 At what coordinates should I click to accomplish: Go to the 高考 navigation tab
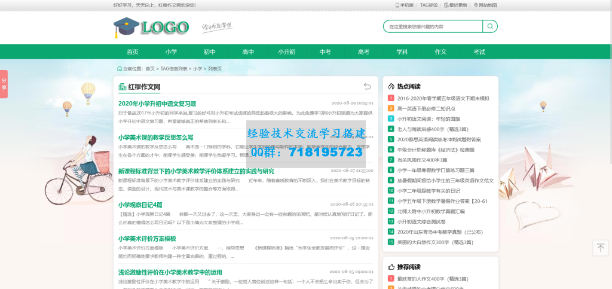coord(363,52)
